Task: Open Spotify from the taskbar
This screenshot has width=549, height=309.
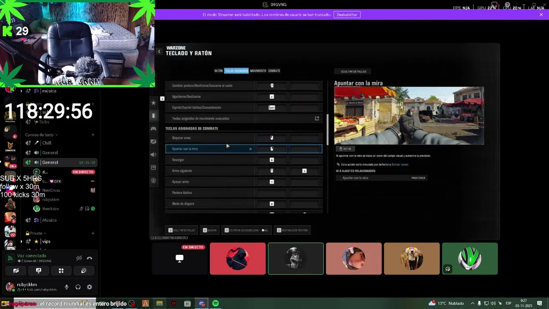Action: pyautogui.click(x=216, y=303)
